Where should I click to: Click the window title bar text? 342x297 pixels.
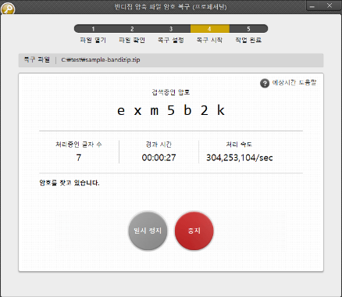coord(170,6)
